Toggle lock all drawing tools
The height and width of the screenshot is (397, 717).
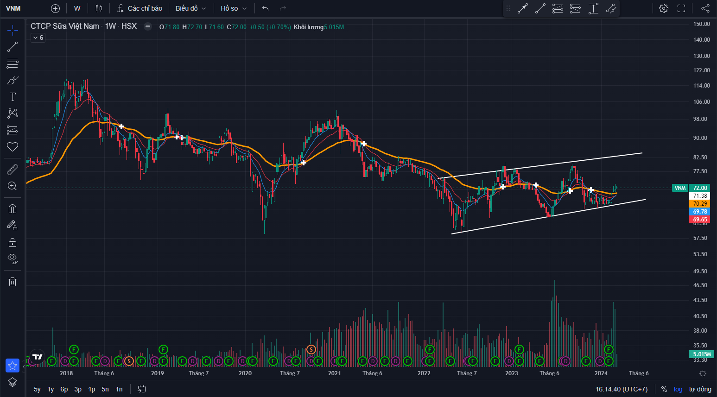13,242
